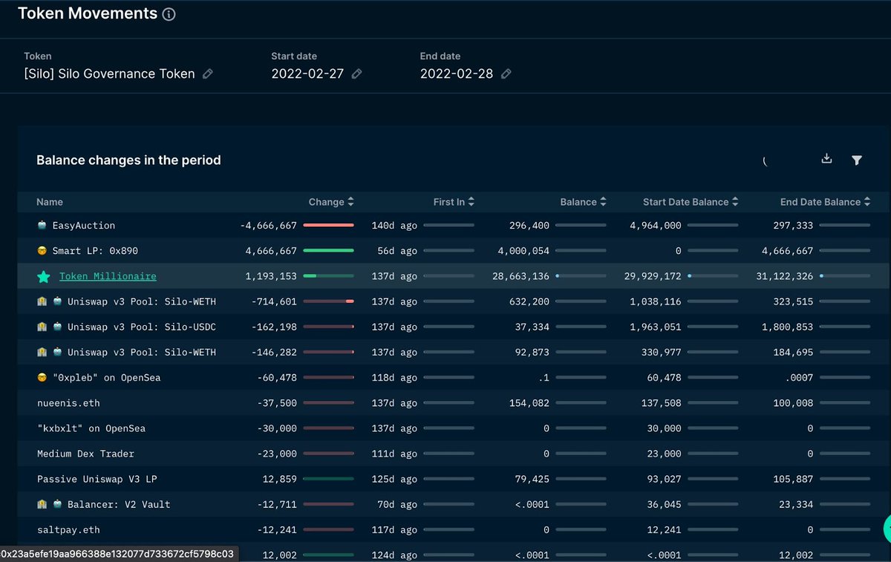Viewport: 891px width, 562px height.
Task: Select Smart LP: 0x890 entry
Action: pyautogui.click(x=94, y=251)
